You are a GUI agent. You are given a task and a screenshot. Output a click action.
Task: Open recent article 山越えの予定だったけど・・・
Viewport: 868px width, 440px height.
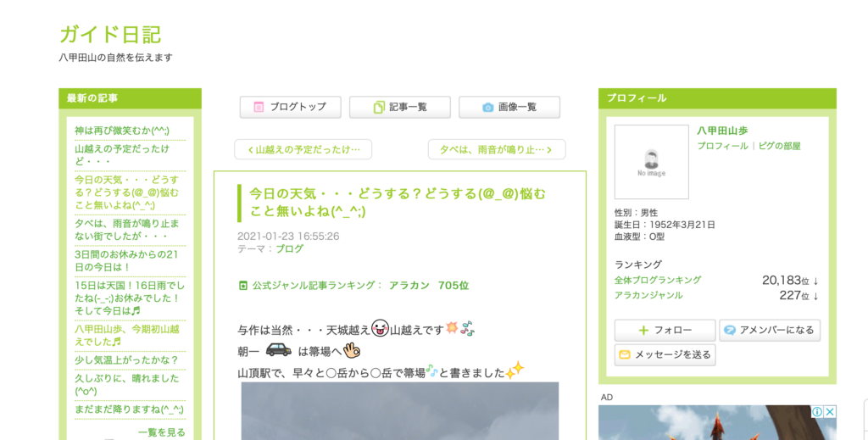122,155
